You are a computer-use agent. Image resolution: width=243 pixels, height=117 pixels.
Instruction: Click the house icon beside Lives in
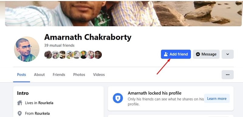coord(20,103)
